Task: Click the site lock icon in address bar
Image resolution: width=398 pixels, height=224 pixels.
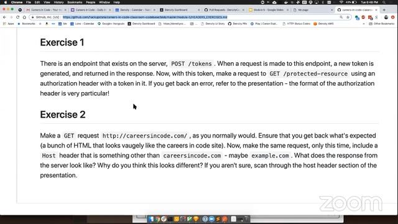Action: (x=33, y=17)
